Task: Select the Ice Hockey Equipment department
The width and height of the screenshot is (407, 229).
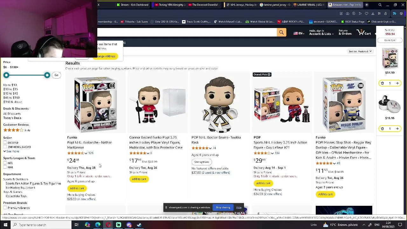Action: 20,188
